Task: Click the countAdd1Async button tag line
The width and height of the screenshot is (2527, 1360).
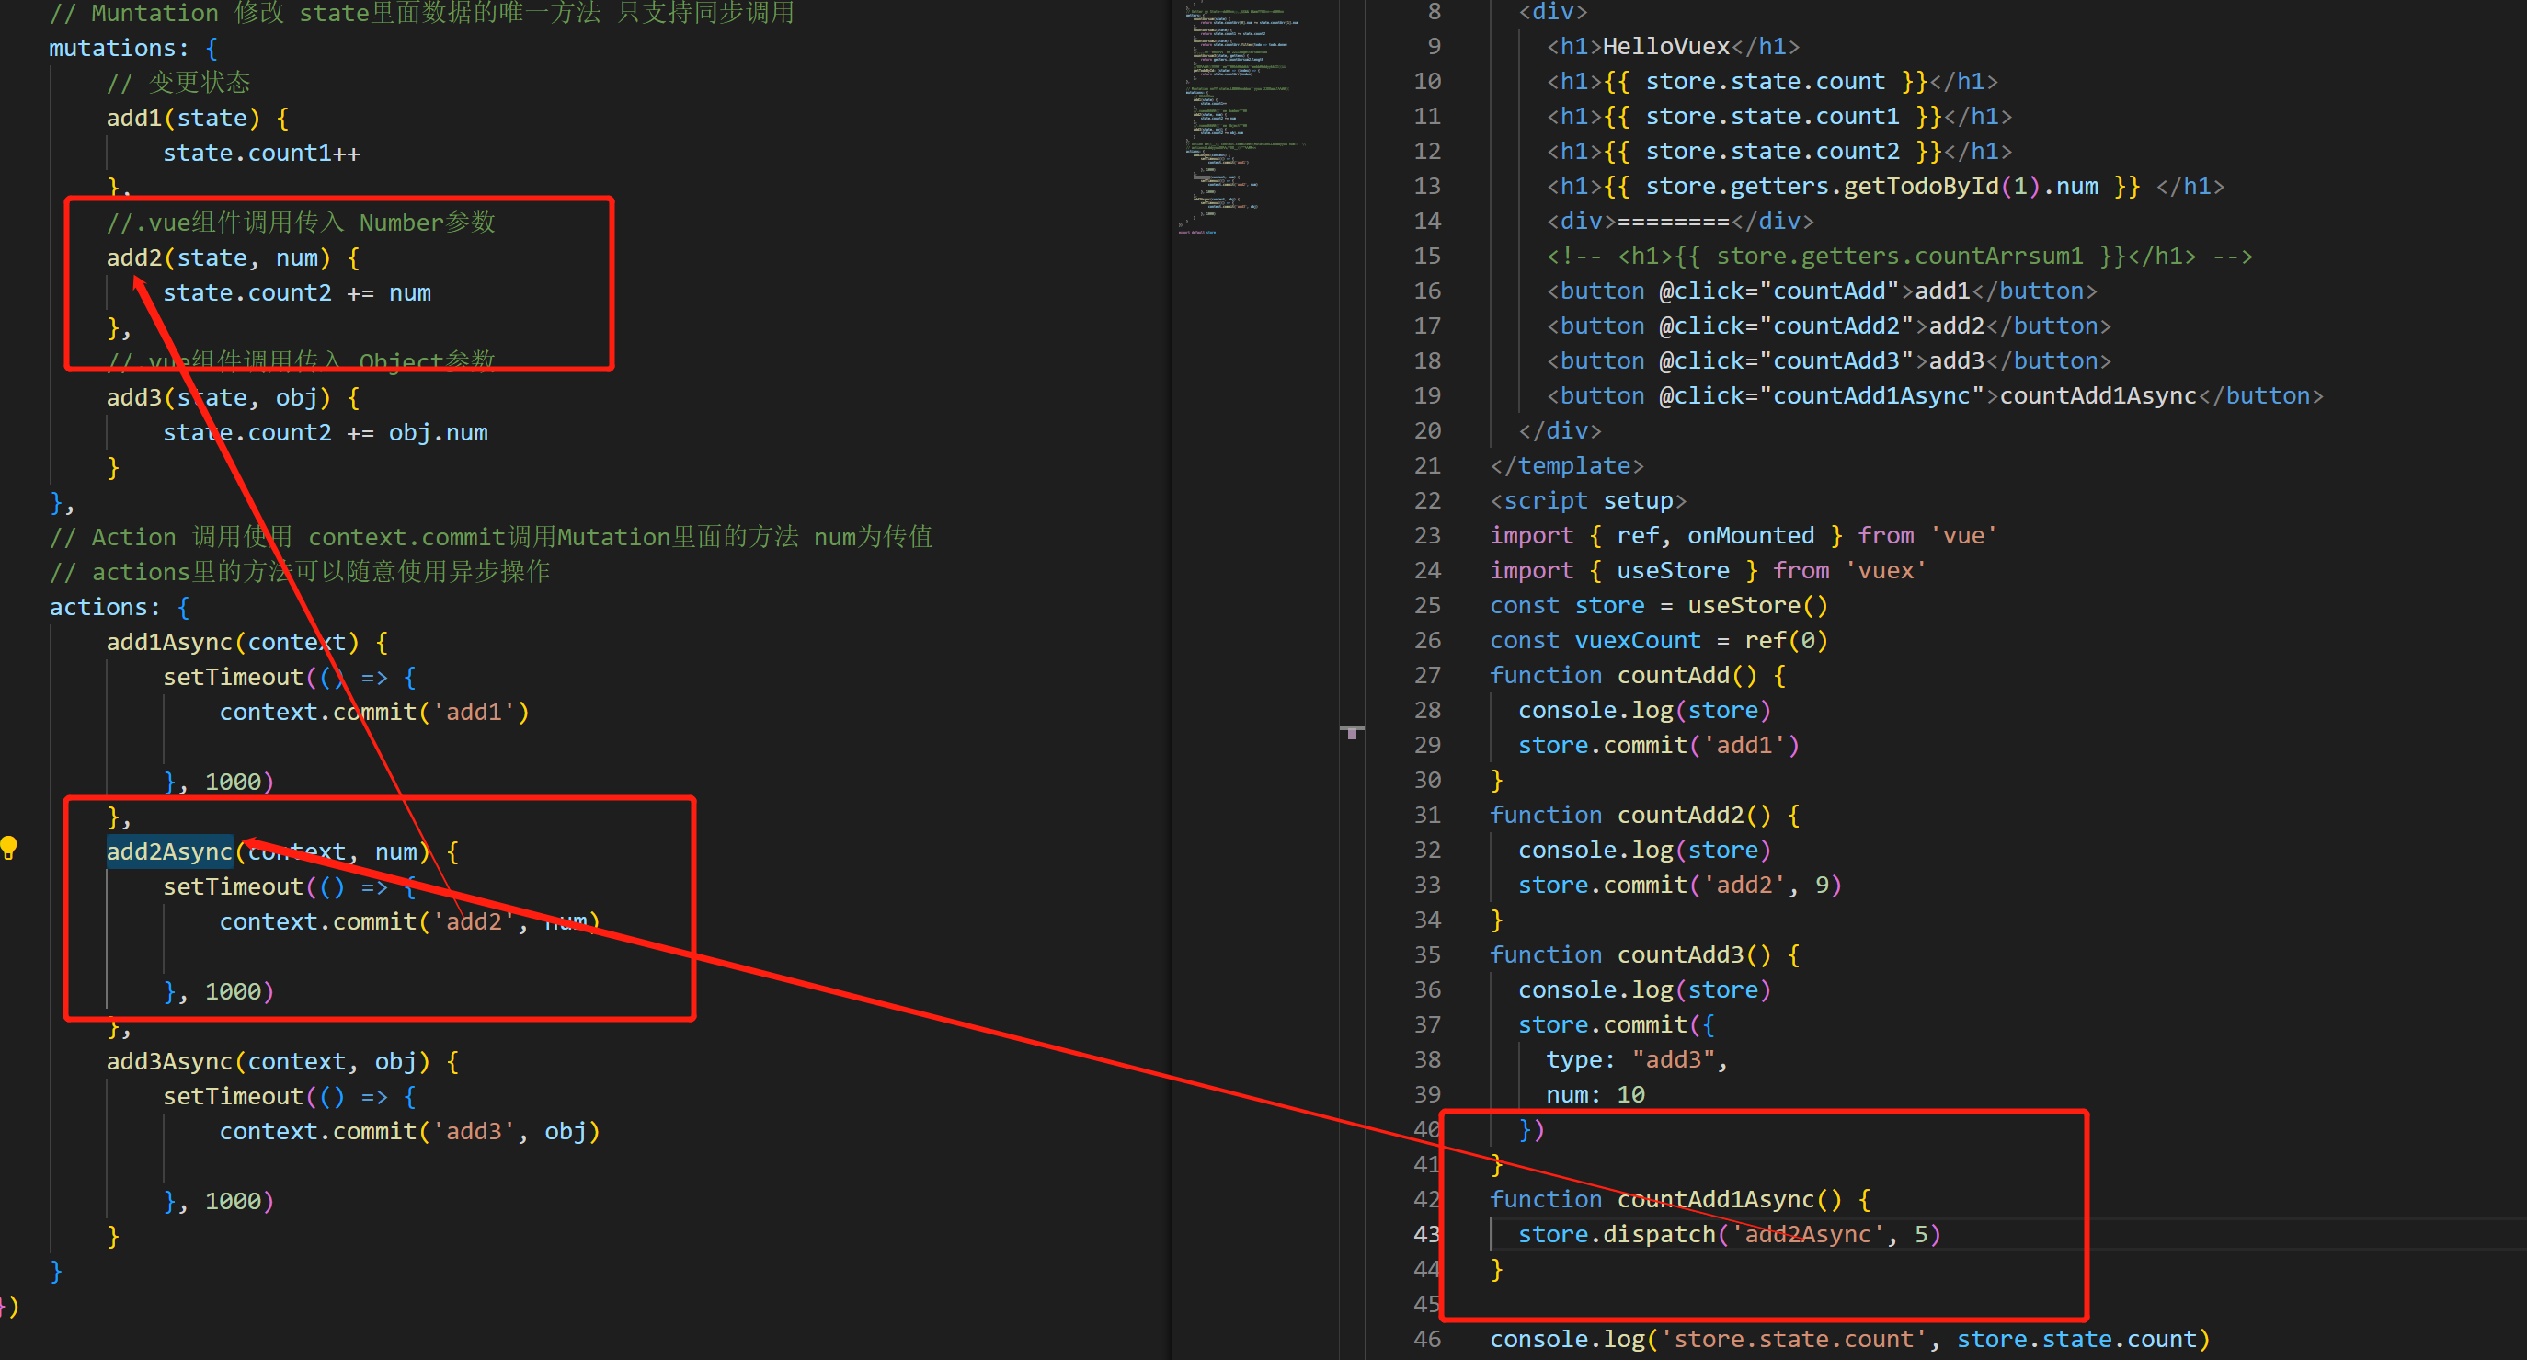Action: (x=1933, y=396)
